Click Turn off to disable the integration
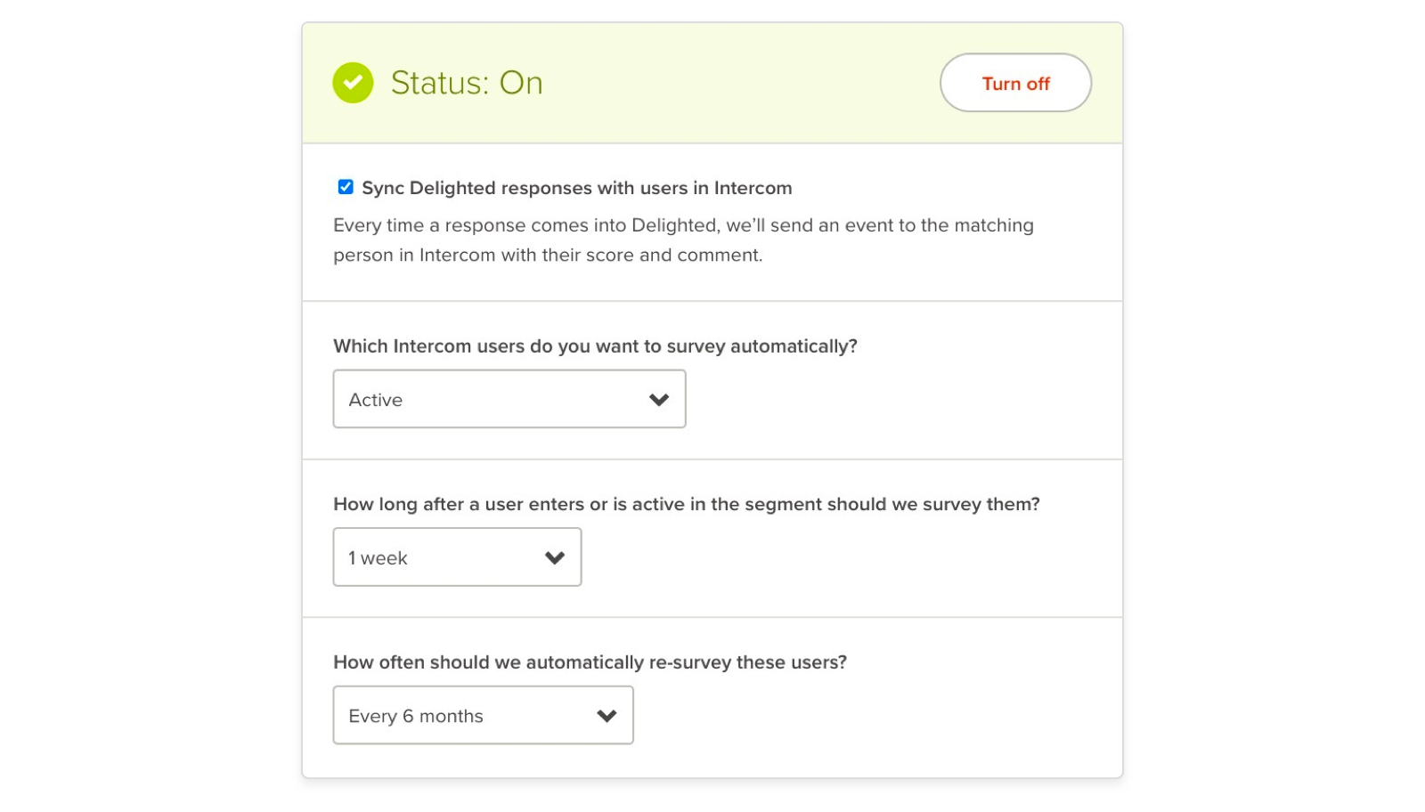Viewport: 1425px width, 812px height. 1015,83
